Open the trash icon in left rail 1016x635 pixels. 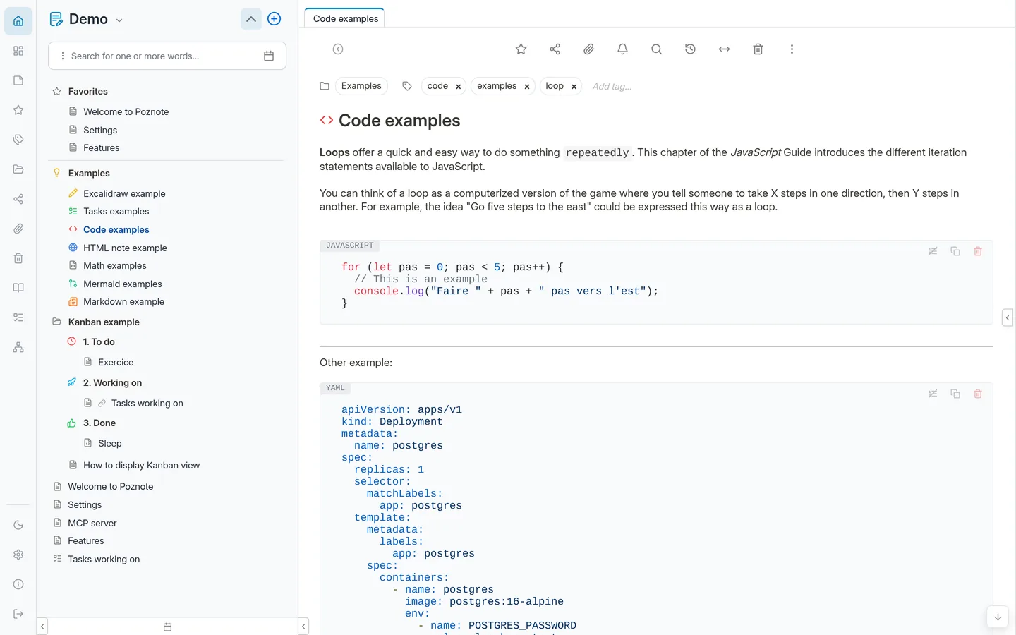point(18,258)
